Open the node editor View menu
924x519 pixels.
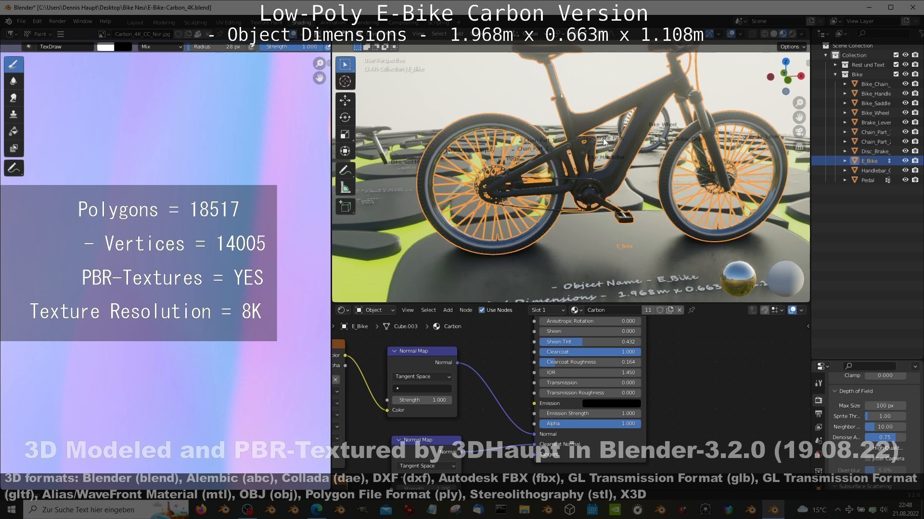pyautogui.click(x=408, y=310)
